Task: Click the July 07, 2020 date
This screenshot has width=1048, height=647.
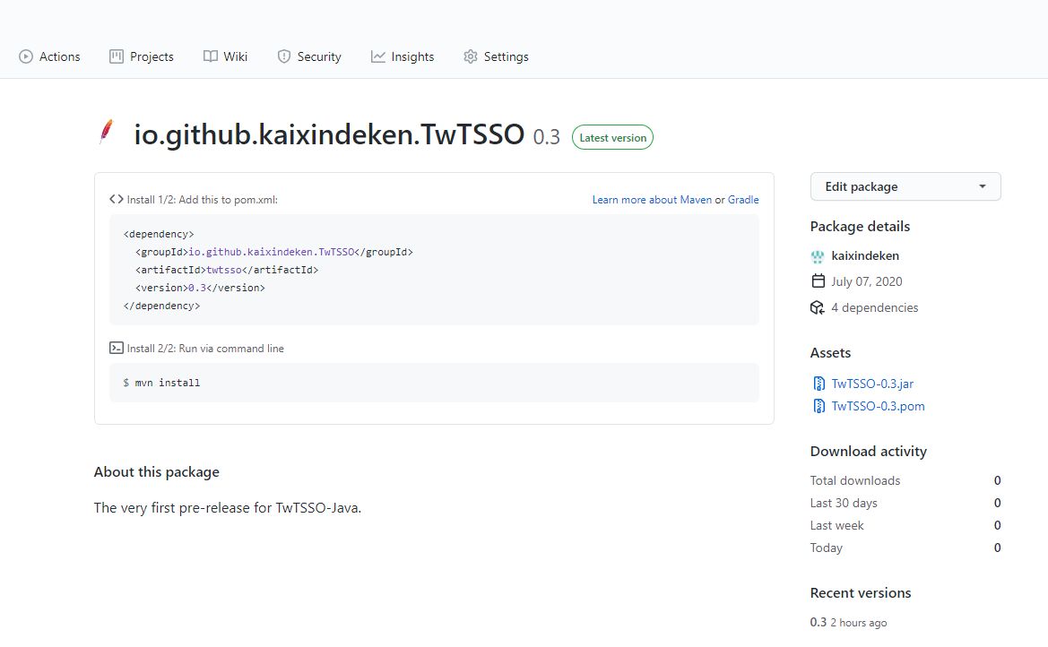Action: 866,281
